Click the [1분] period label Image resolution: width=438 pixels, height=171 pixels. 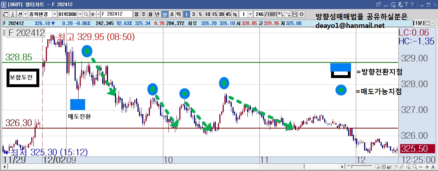pos(418,23)
